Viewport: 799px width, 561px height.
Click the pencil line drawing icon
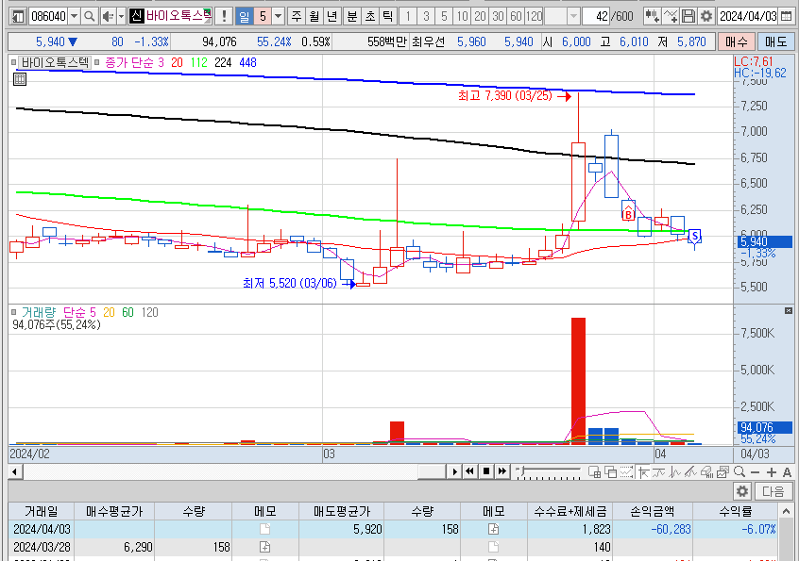click(x=690, y=472)
